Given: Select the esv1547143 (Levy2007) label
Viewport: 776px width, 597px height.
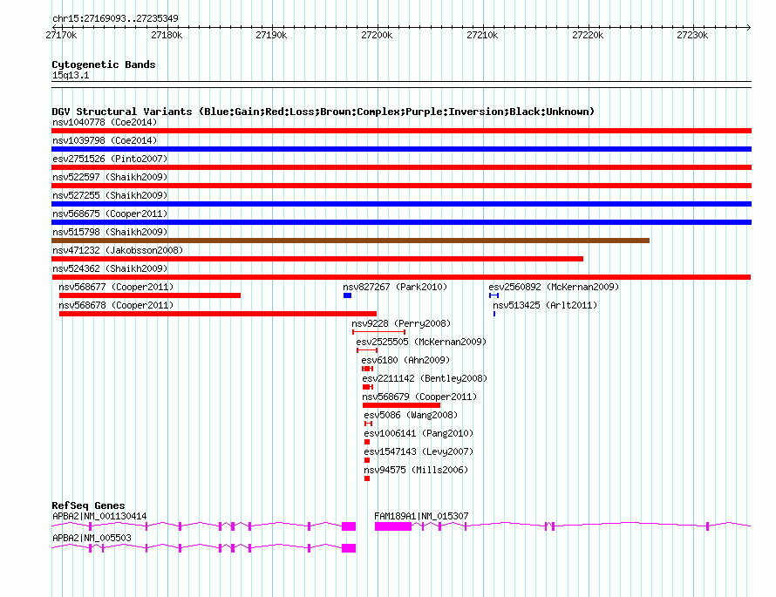Looking at the screenshot, I should [x=419, y=451].
